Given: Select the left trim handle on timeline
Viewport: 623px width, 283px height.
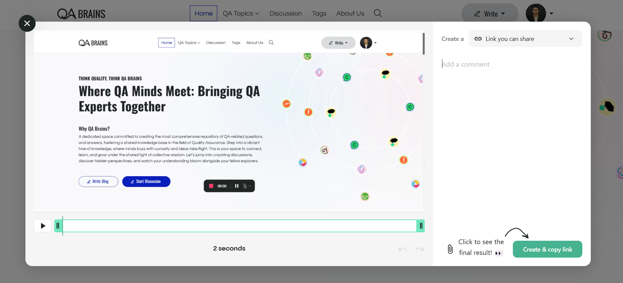Looking at the screenshot, I should point(58,226).
